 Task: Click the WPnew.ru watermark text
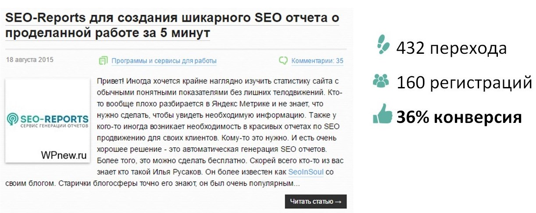[64, 155]
